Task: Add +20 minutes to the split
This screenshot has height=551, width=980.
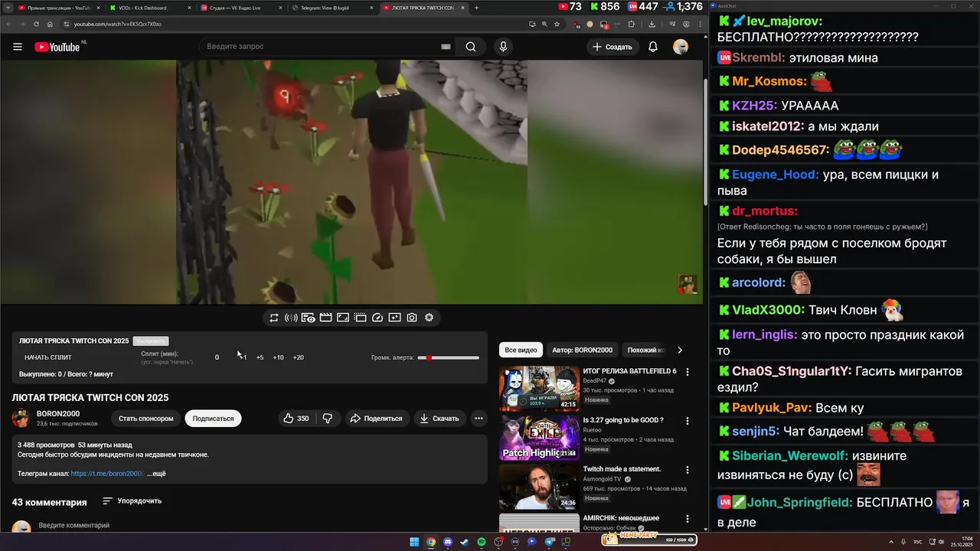Action: coord(299,357)
